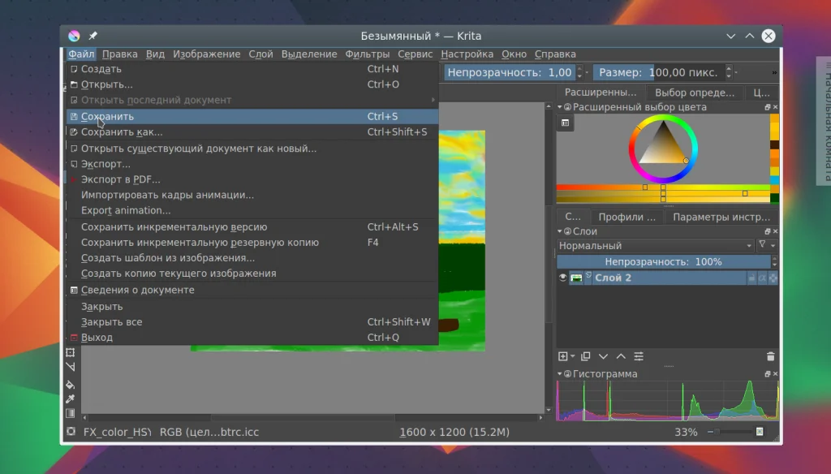Click the layer Непрозрачность 100% field

[663, 262]
